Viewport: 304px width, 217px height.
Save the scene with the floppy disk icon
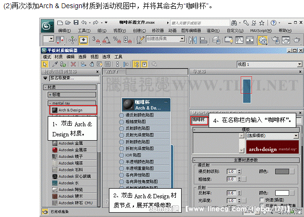coord(76,23)
